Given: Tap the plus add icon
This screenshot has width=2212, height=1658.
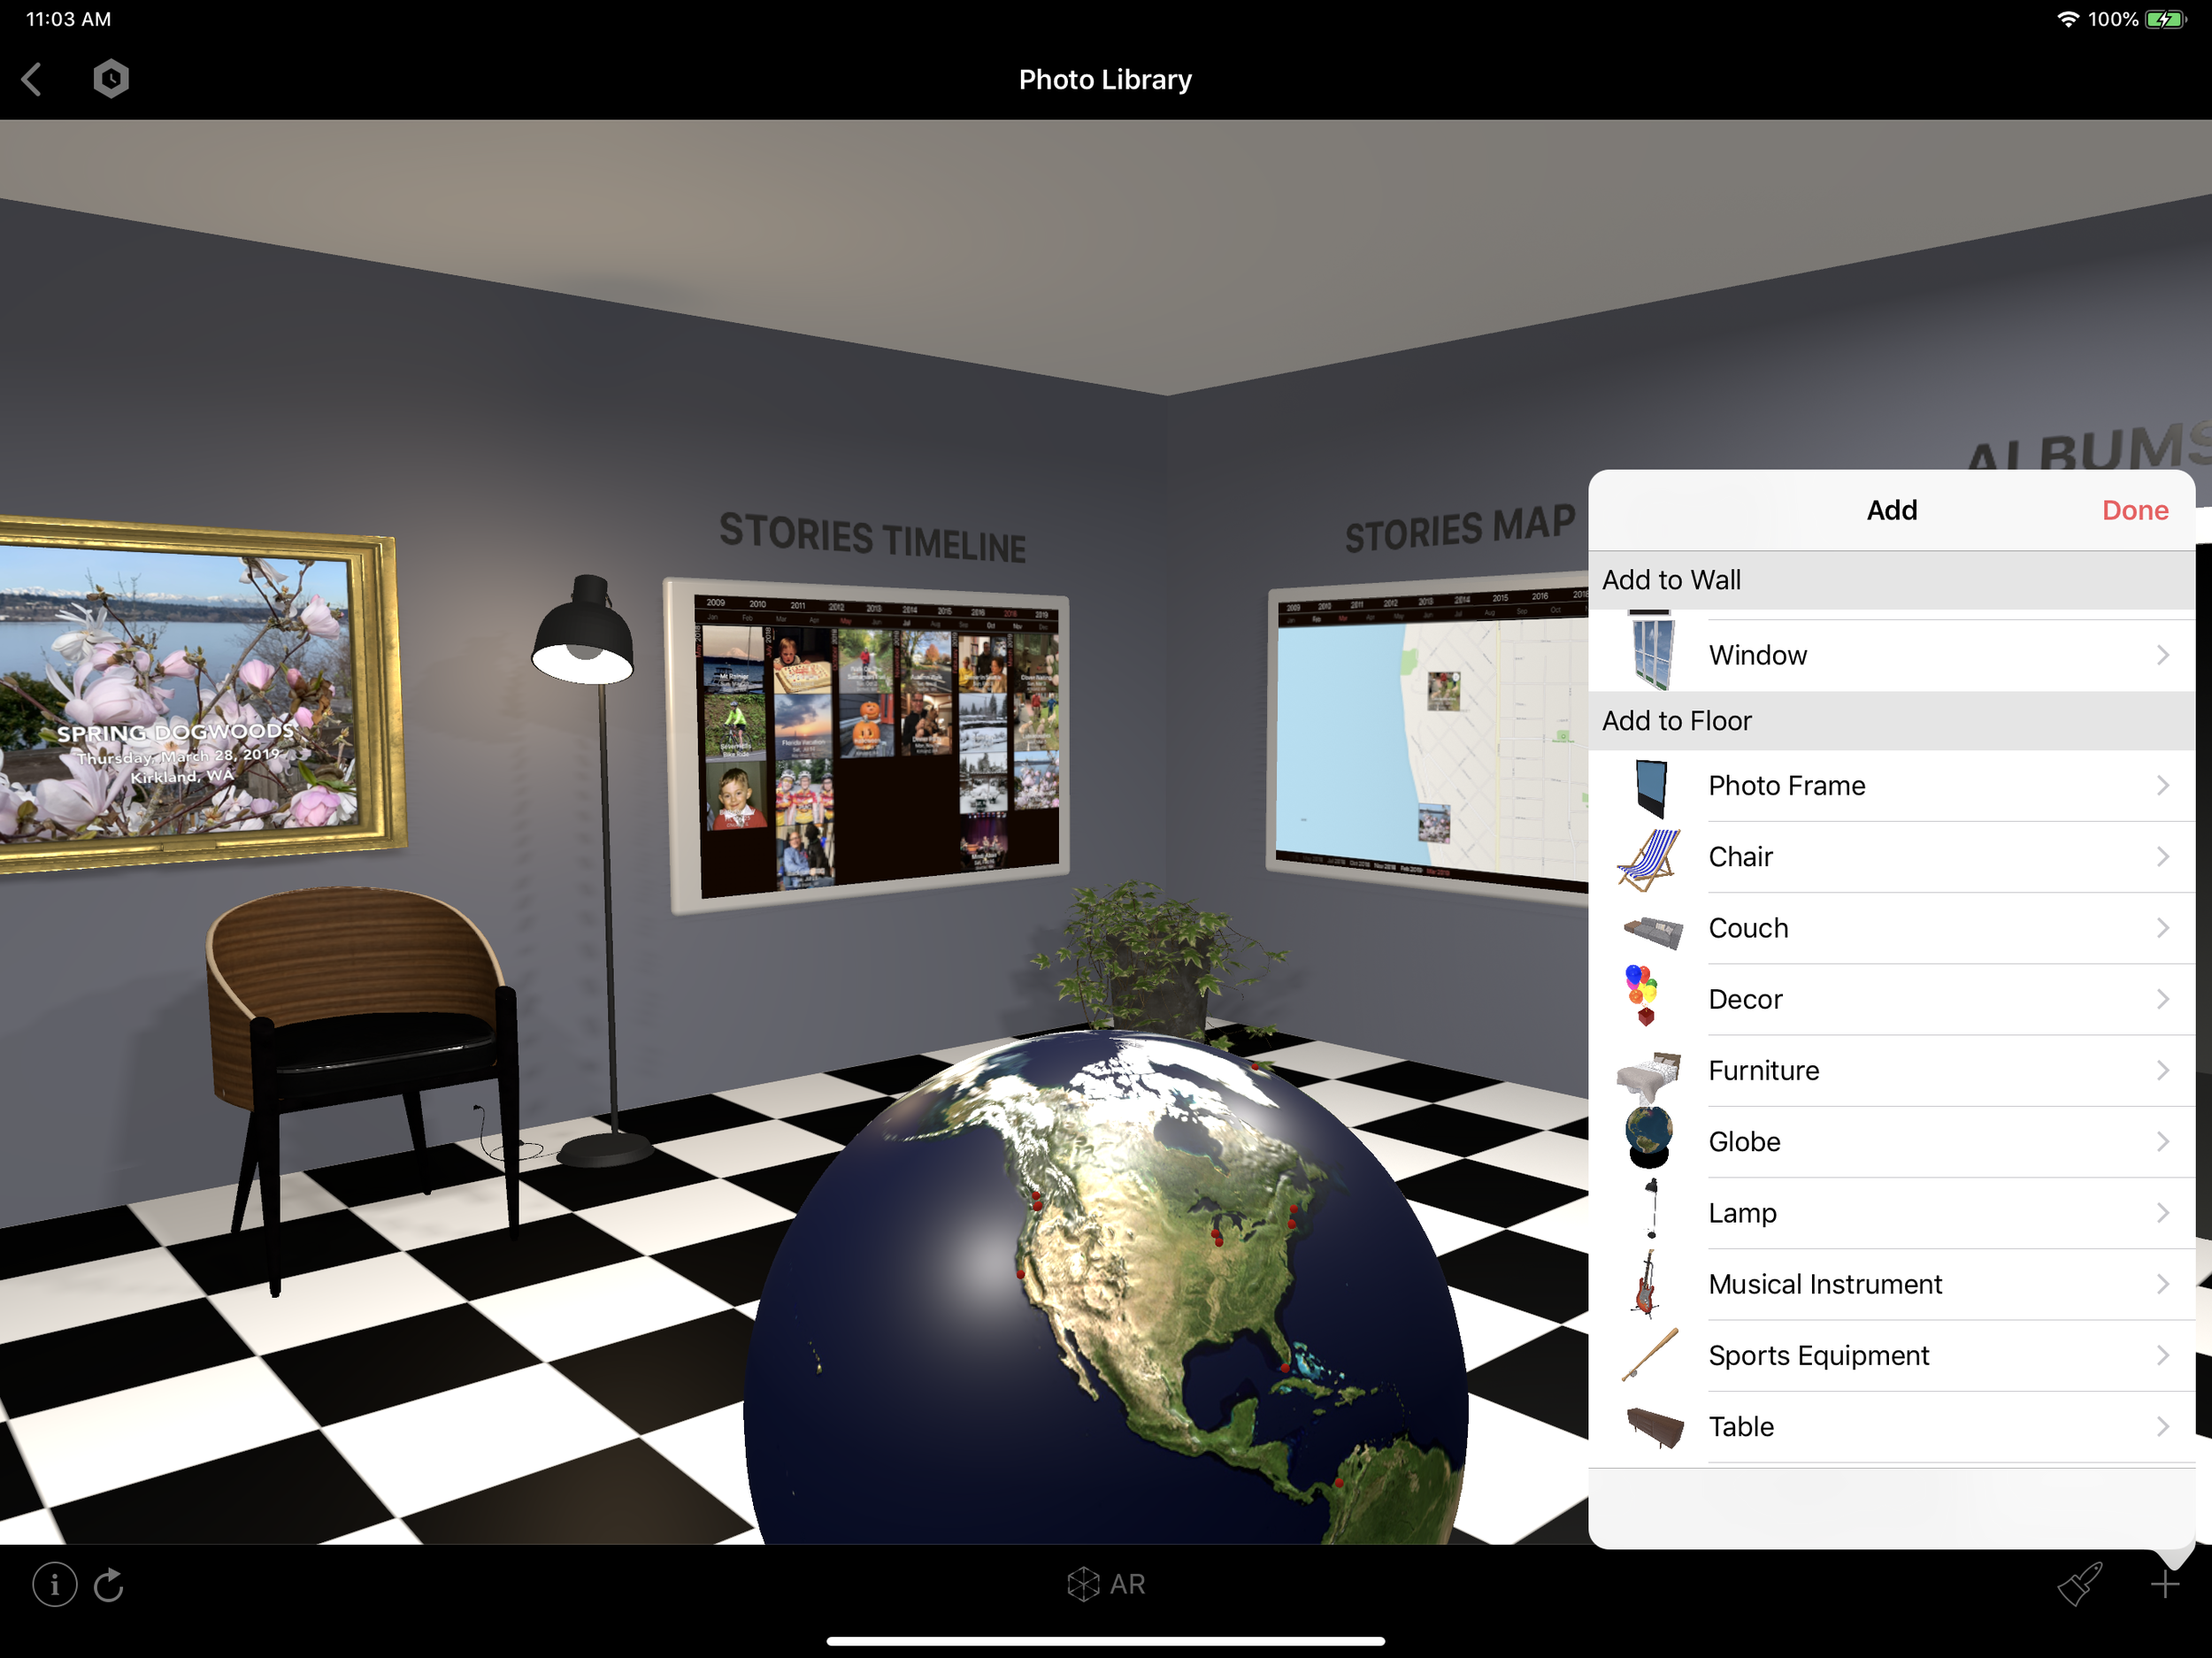Looking at the screenshot, I should coord(2164,1584).
